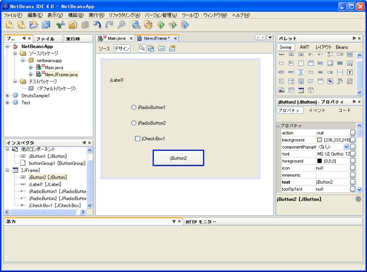Viewport: 367px width, 272px height.
Task: Open the componentPopupMenu dropdown
Action: click(346, 147)
